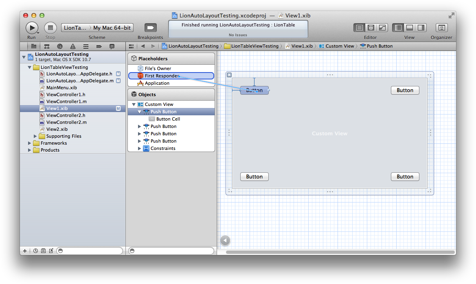Expand the Supporting Files group
Image resolution: width=476 pixels, height=284 pixels.
point(35,136)
